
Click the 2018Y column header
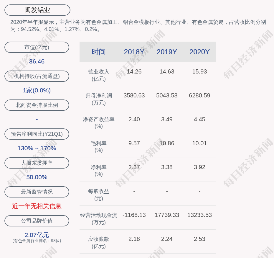click(x=134, y=52)
